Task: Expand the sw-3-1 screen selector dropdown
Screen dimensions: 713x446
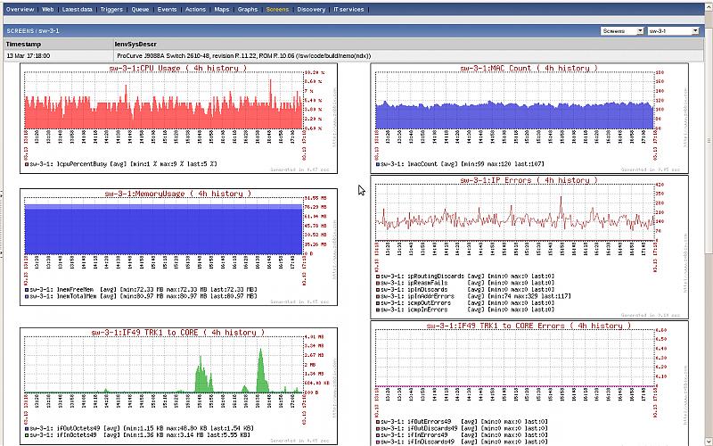Action: tap(673, 30)
